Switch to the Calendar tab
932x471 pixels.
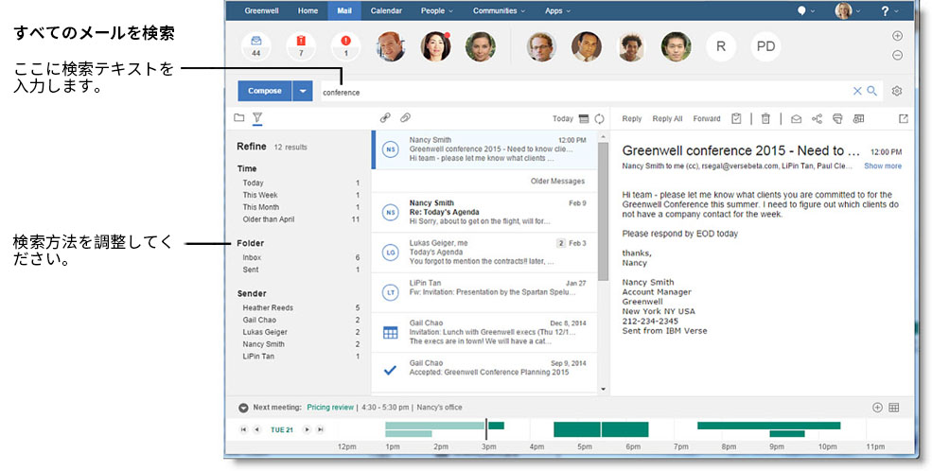pyautogui.click(x=386, y=10)
